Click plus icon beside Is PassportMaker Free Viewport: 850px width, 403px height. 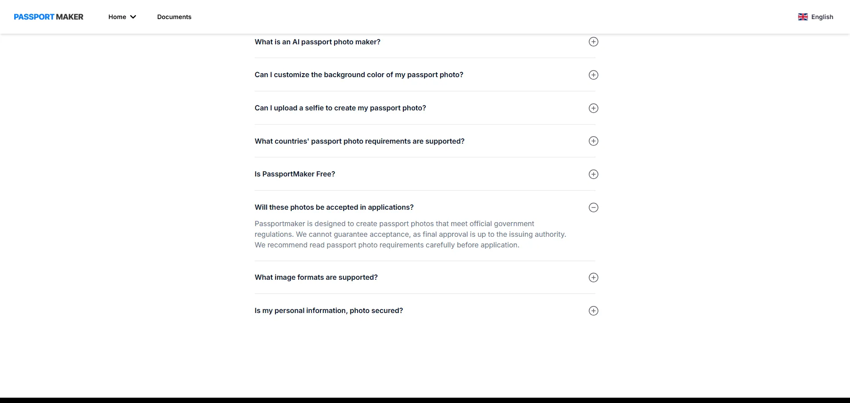pos(593,174)
